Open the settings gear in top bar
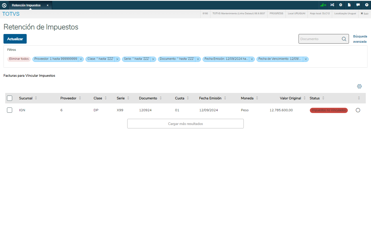The width and height of the screenshot is (371, 251). point(341,5)
